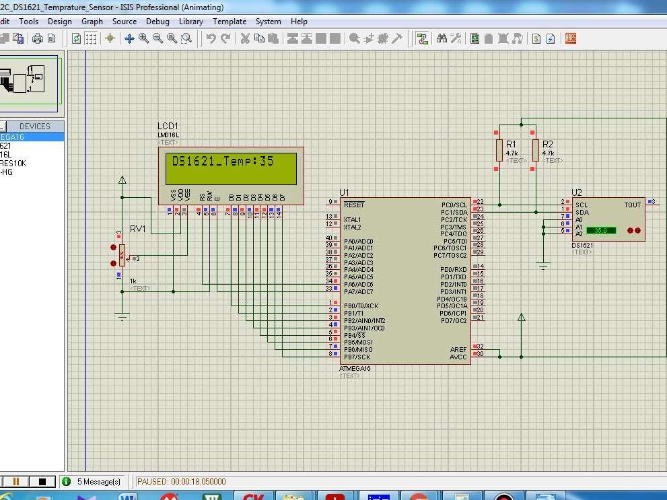
Task: Open the Help menu
Action: coord(299,22)
